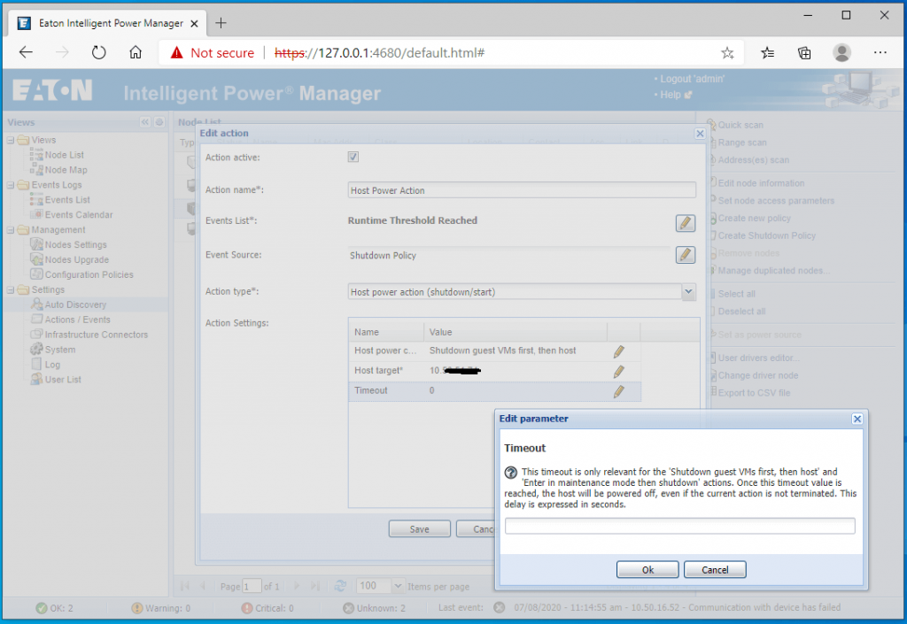The width and height of the screenshot is (907, 624).
Task: Open browser profile avatar
Action: [841, 53]
